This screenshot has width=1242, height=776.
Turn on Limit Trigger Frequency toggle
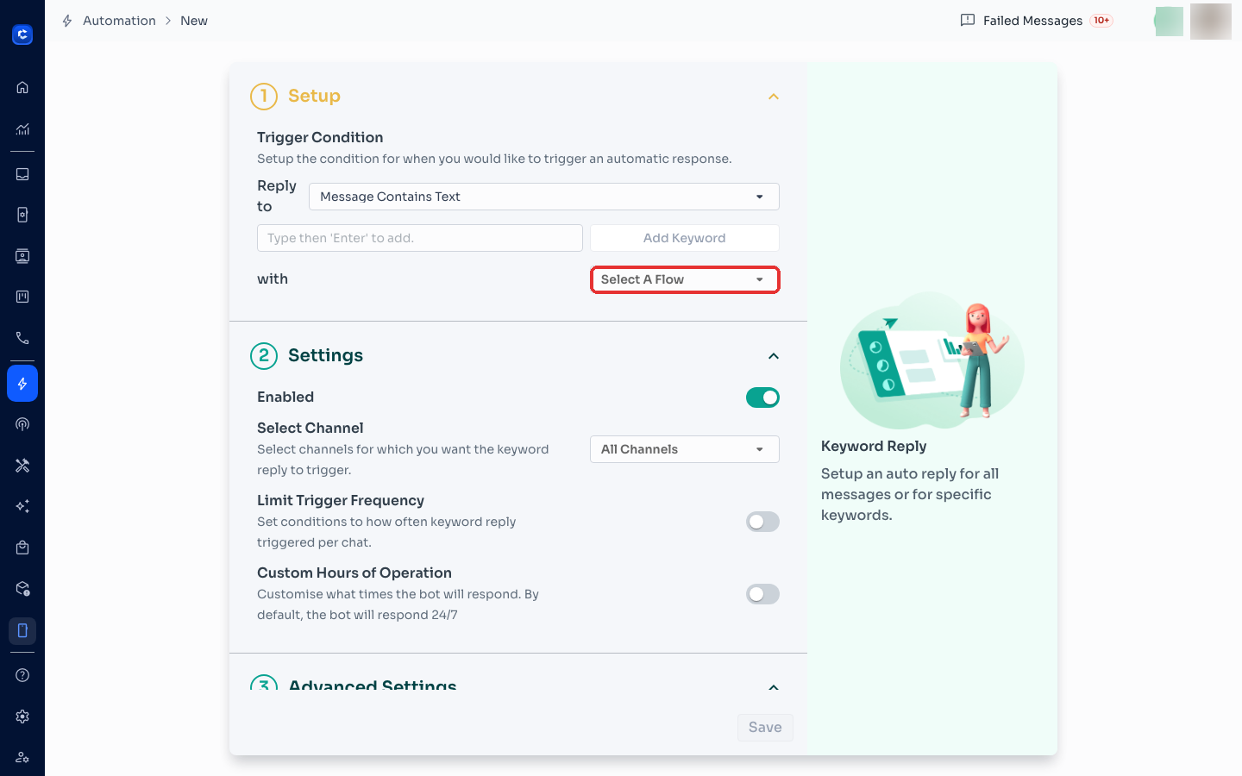(x=762, y=522)
